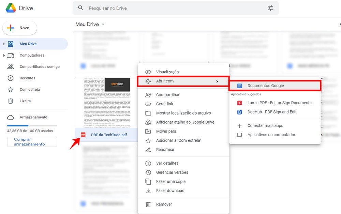Screen dimensions: 341x214
Task: Select Meu Drive in sidebar
Action: point(34,44)
